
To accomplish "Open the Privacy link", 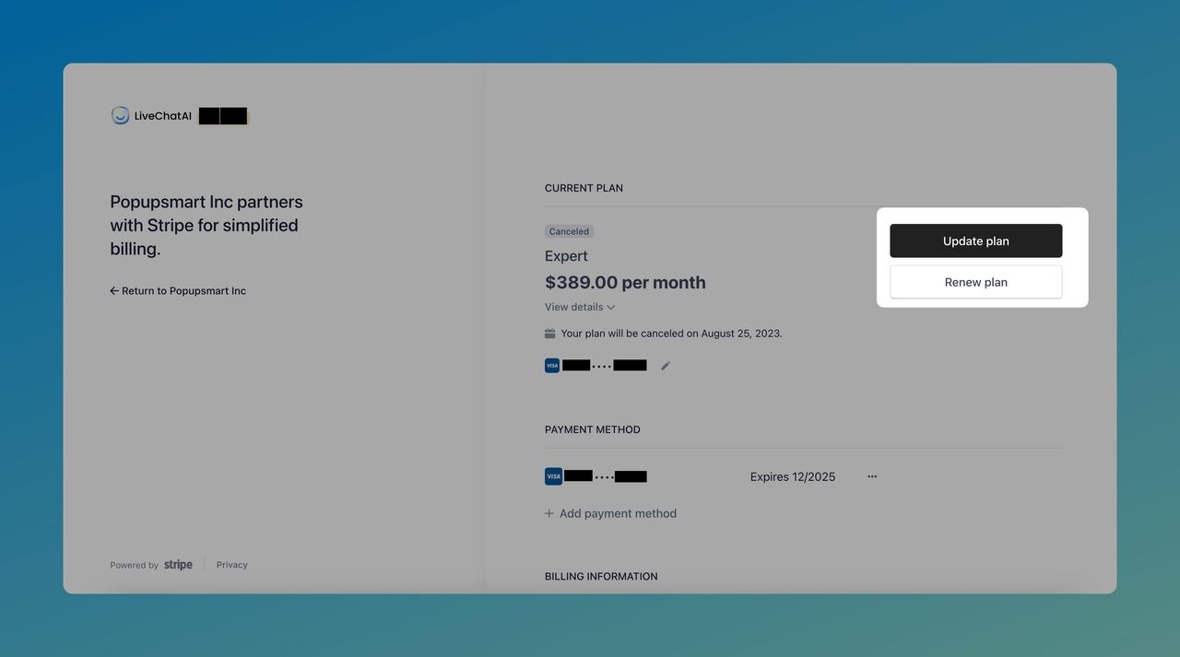I will [x=232, y=565].
